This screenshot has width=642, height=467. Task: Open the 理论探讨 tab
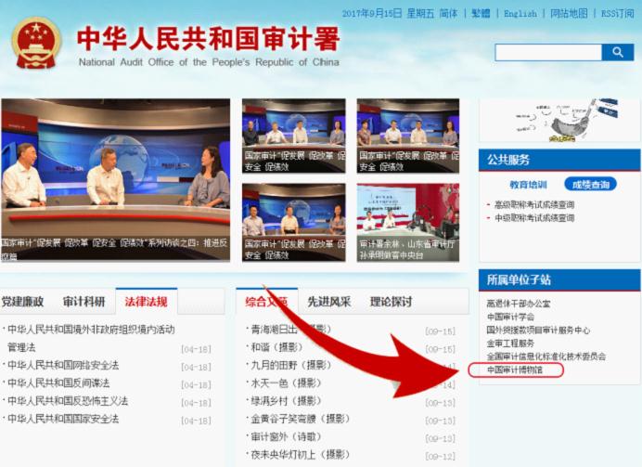(x=391, y=302)
